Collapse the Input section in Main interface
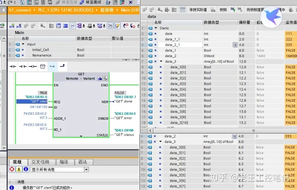The width and height of the screenshot is (297, 190). tap(23, 44)
